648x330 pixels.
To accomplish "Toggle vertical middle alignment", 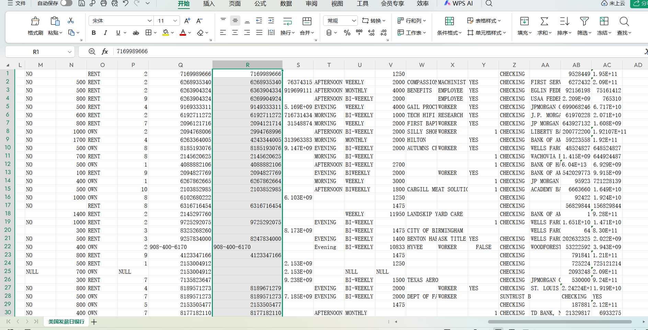I will tap(235, 21).
